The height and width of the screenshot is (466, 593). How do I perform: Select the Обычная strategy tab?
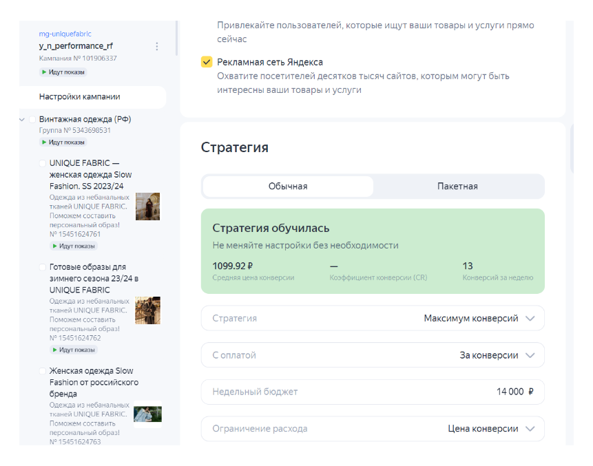point(288,187)
